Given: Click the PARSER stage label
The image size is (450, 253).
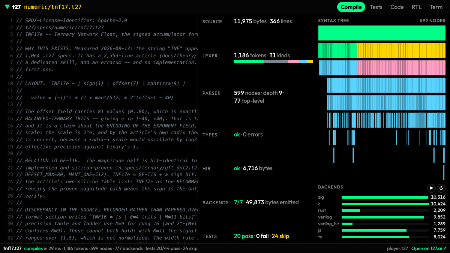Looking at the screenshot, I should [211, 93].
